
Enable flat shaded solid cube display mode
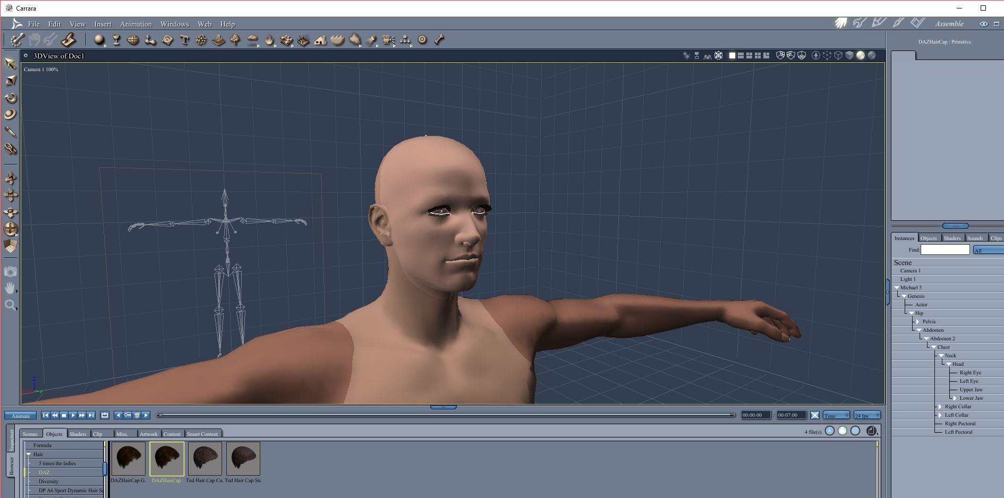pos(849,55)
